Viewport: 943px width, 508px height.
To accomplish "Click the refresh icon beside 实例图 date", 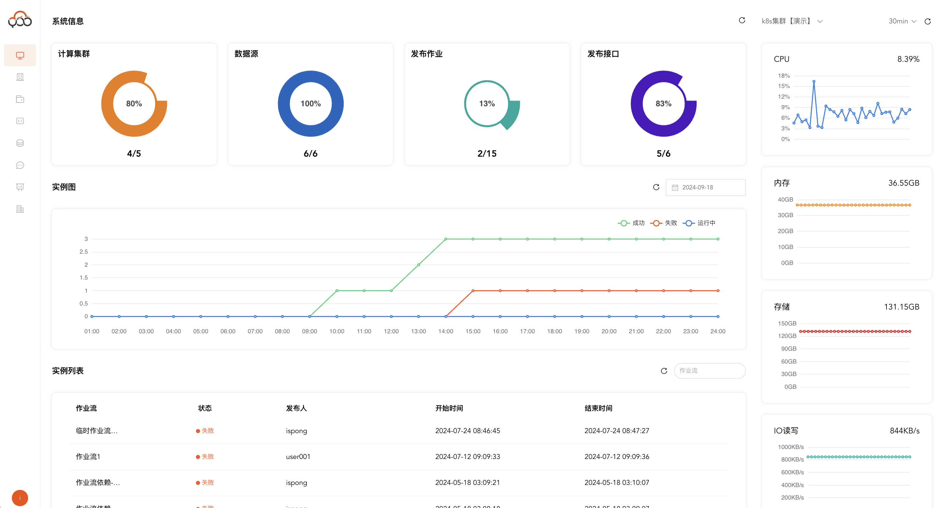I will [x=656, y=187].
